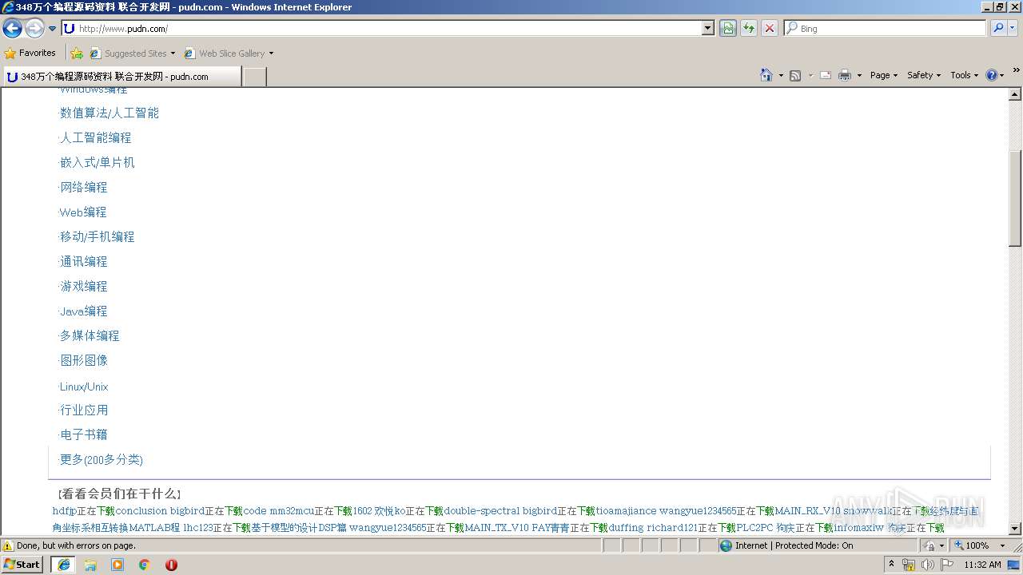Viewport: 1023px width, 575px height.
Task: Open the Tools menu
Action: coord(964,75)
